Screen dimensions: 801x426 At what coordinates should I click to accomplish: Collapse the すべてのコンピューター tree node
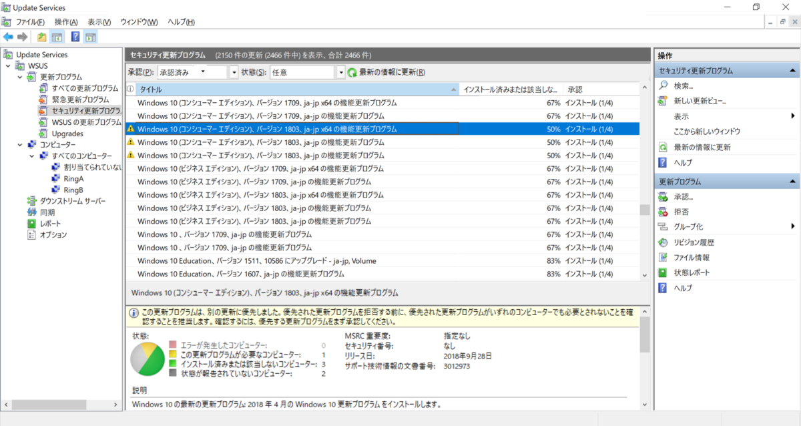[x=32, y=156]
